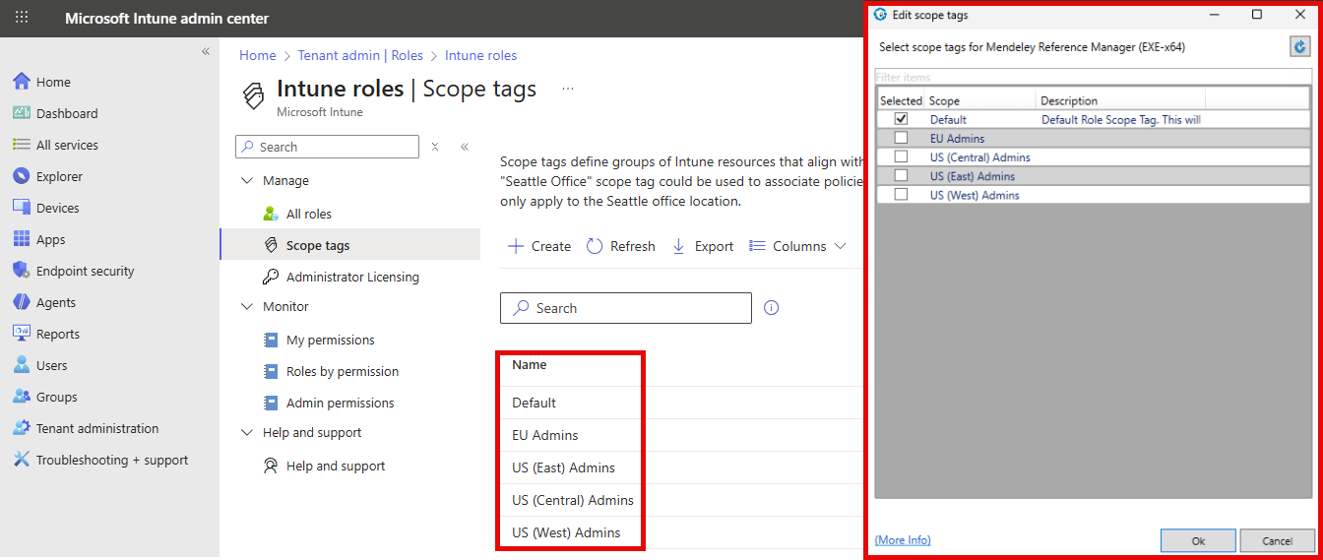
Task: Click the Create toolbar button
Action: tap(539, 246)
